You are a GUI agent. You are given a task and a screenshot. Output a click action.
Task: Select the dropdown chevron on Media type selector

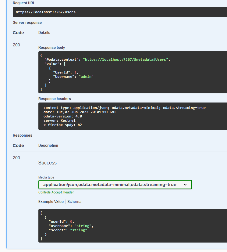tap(185, 185)
